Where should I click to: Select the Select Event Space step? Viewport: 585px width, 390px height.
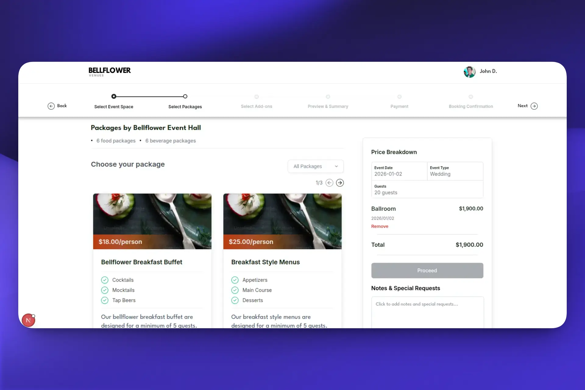click(114, 107)
